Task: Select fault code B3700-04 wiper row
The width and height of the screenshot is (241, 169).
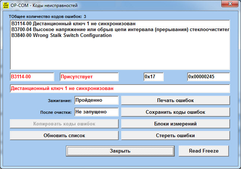Action: [120, 30]
